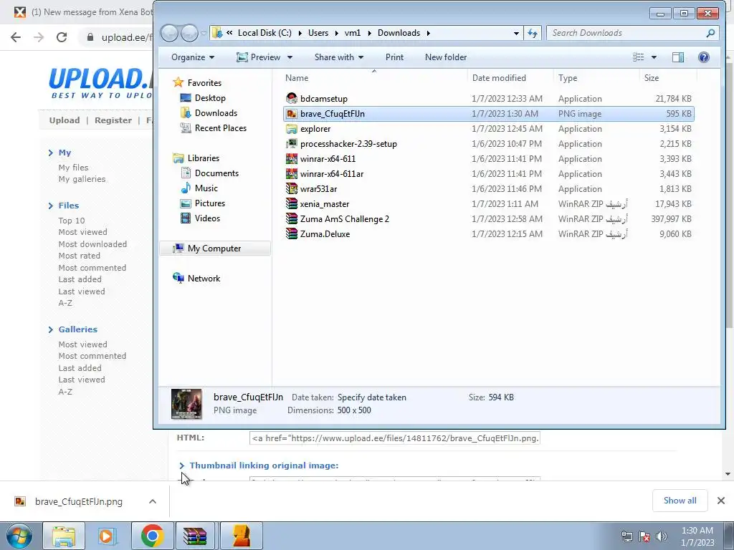Click the volume speaker tray icon
734x550 pixels.
click(662, 536)
